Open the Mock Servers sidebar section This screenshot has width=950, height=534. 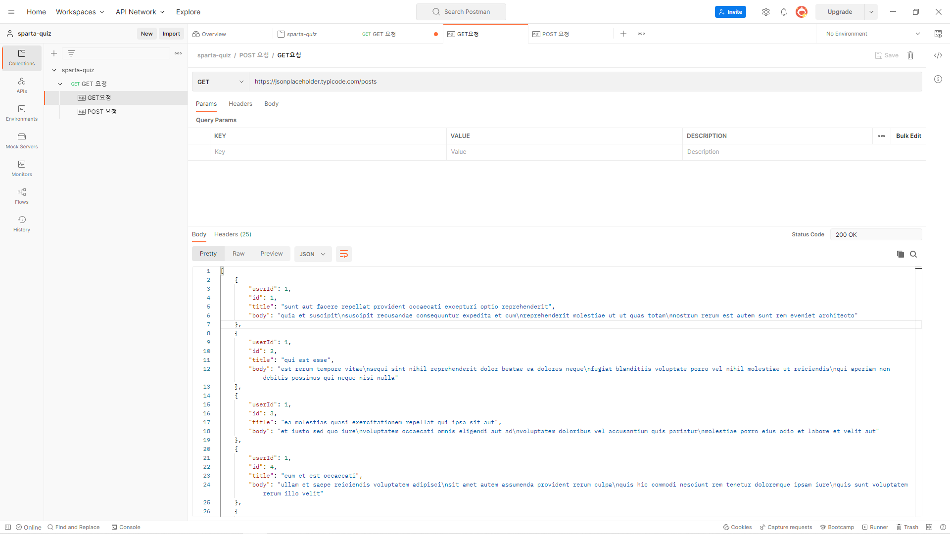[22, 141]
